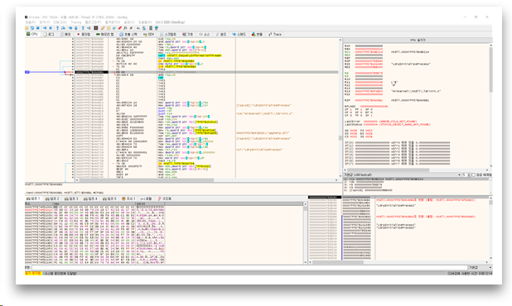Open the Breakpoints tab with red dot
This screenshot has height=306, width=512.
point(84,34)
